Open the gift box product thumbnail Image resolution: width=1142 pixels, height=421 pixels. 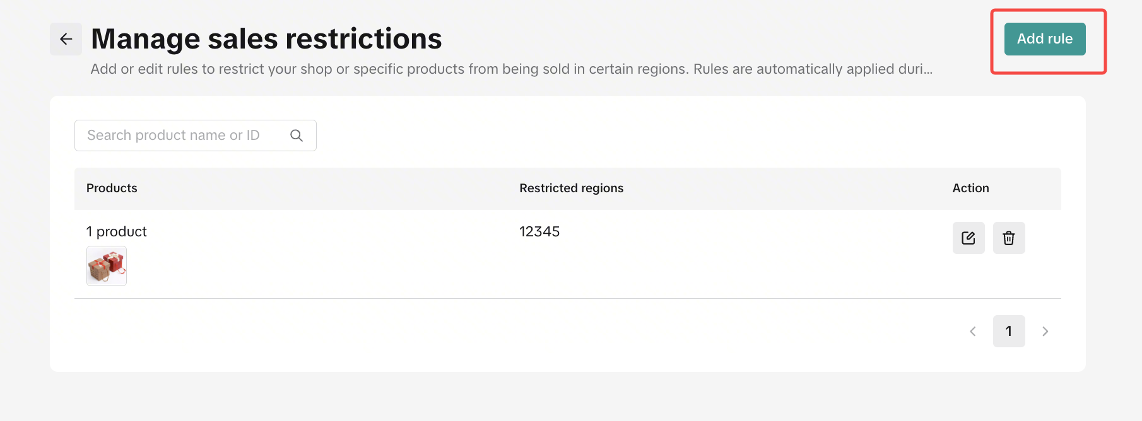[x=107, y=266]
